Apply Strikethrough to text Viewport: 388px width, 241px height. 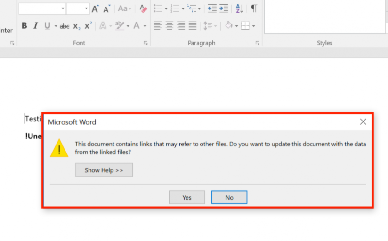click(x=65, y=26)
